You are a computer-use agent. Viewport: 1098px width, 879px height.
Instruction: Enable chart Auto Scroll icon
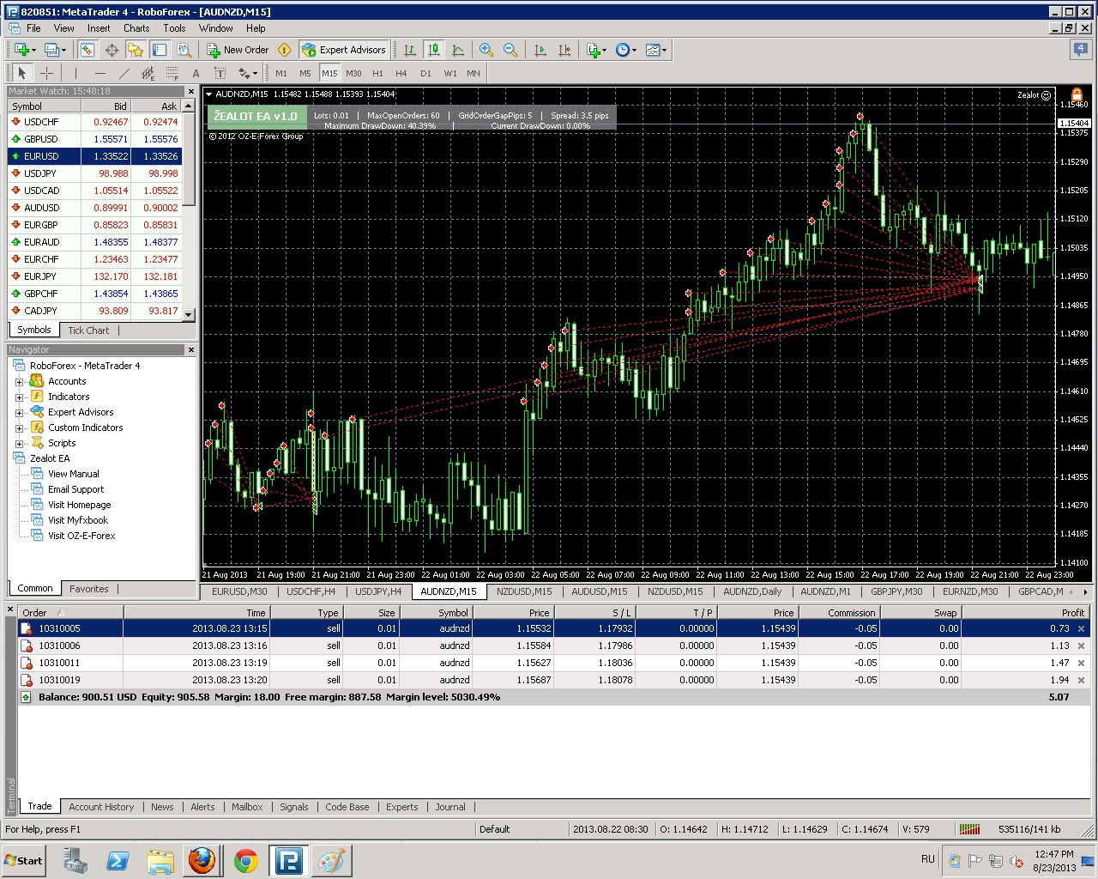(x=540, y=50)
